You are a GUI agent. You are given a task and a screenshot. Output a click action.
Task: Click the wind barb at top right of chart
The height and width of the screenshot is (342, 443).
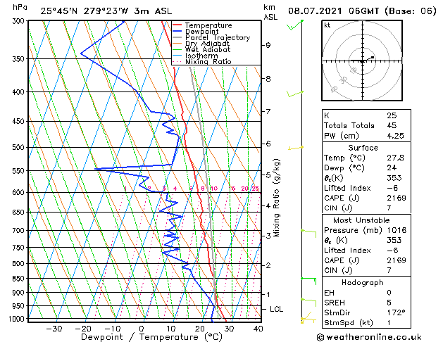(294, 26)
